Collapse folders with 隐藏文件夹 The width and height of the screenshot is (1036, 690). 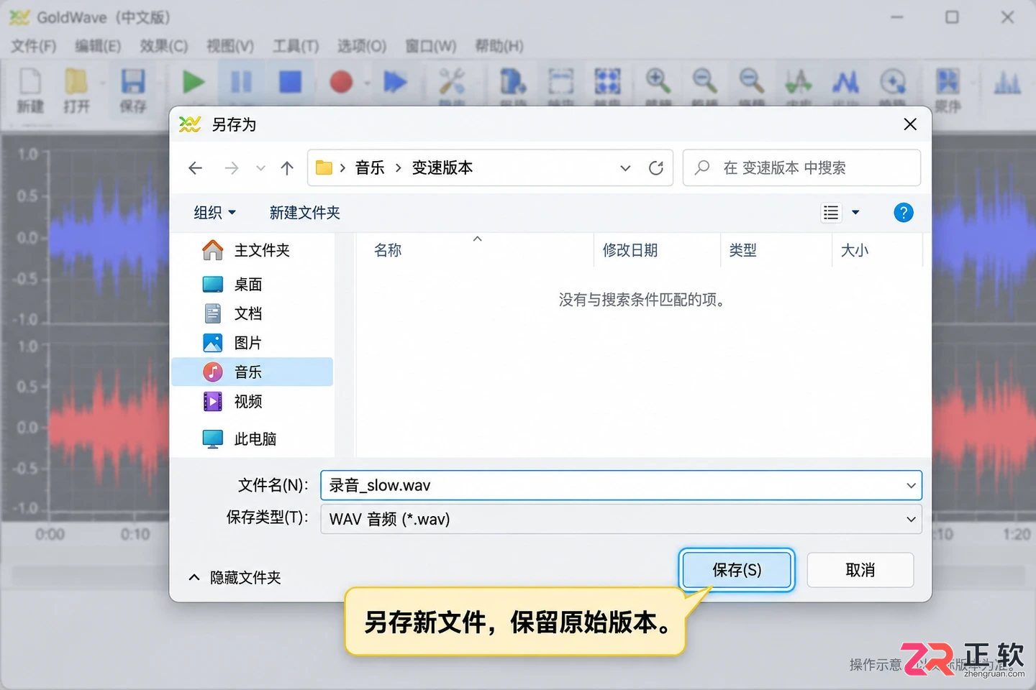[235, 578]
